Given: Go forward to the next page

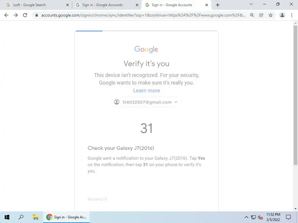Looking at the screenshot, I should tap(16, 15).
